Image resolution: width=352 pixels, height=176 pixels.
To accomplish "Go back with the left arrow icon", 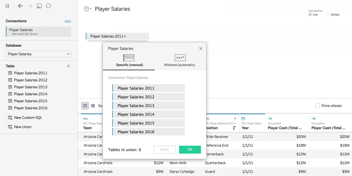I will click(20, 6).
